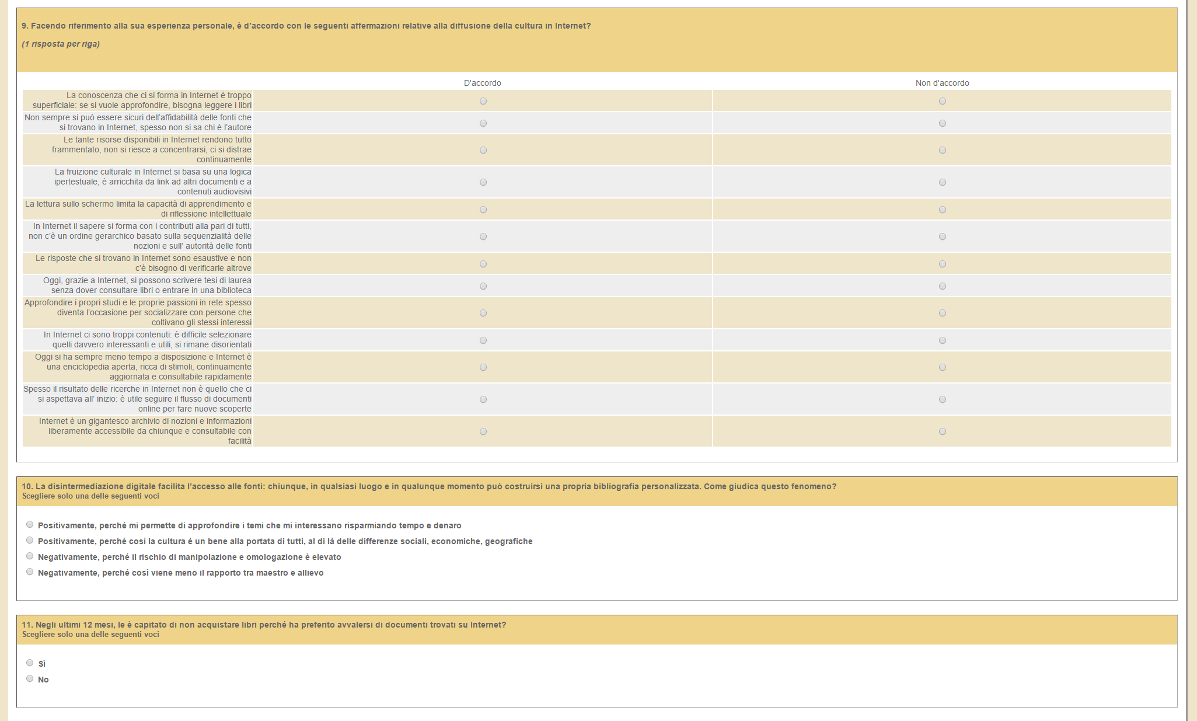1197x721 pixels.
Task: Choose D'accordo for 'tutto frammentato' statement
Action: coord(483,150)
